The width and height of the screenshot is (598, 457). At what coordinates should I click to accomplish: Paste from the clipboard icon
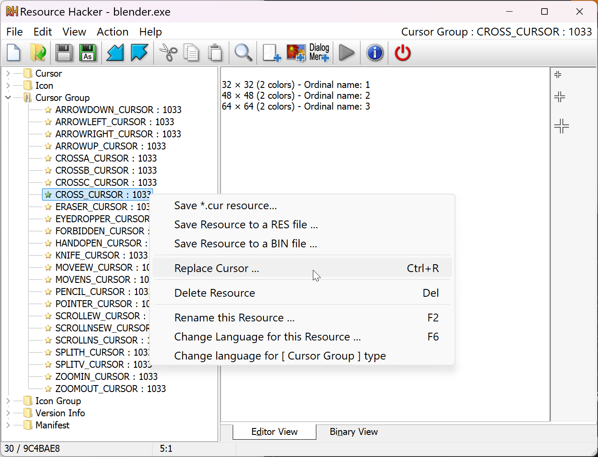point(215,53)
